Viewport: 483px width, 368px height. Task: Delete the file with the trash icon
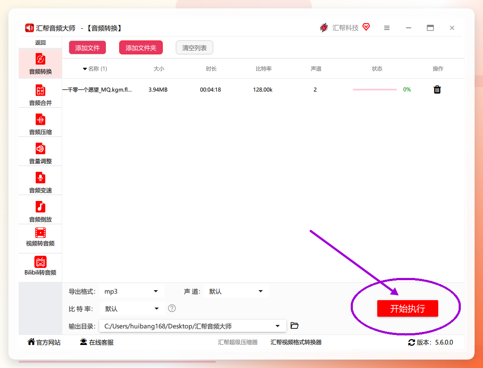[437, 90]
